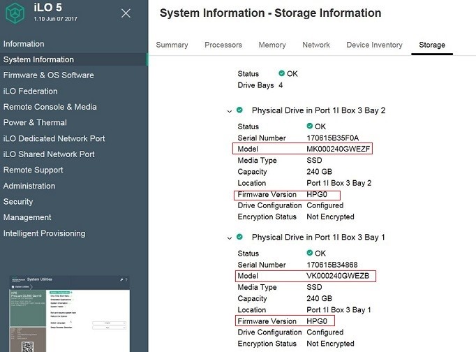Open Information in the sidebar

pyautogui.click(x=24, y=44)
